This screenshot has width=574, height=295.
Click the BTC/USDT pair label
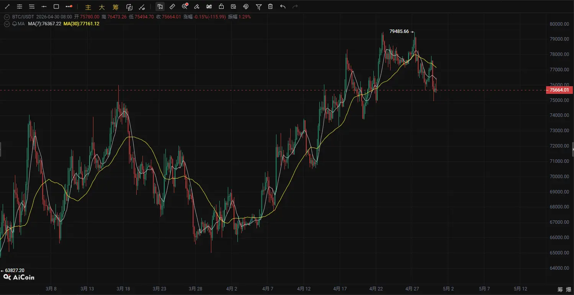(23, 17)
